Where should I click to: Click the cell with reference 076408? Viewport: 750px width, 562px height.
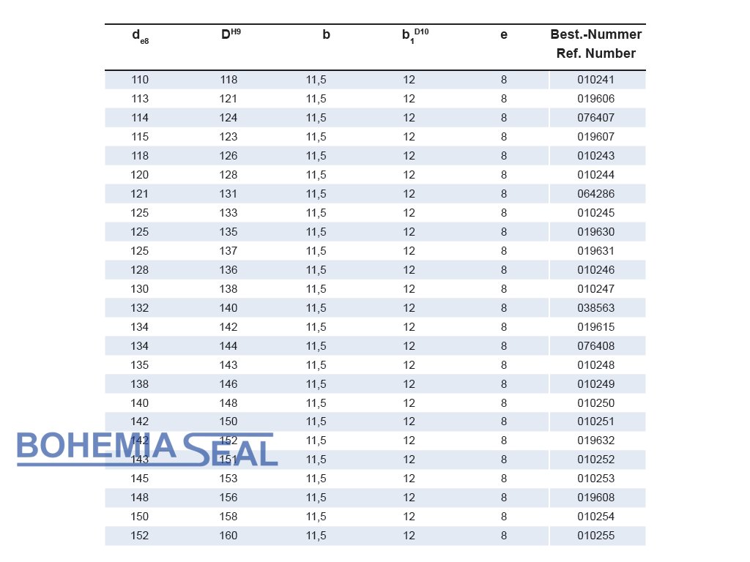[x=596, y=346]
